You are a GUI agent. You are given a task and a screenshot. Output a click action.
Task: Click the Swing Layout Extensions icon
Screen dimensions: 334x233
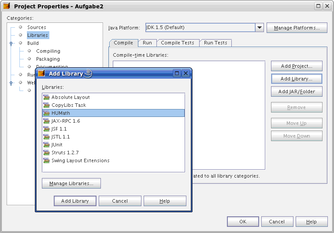46,160
